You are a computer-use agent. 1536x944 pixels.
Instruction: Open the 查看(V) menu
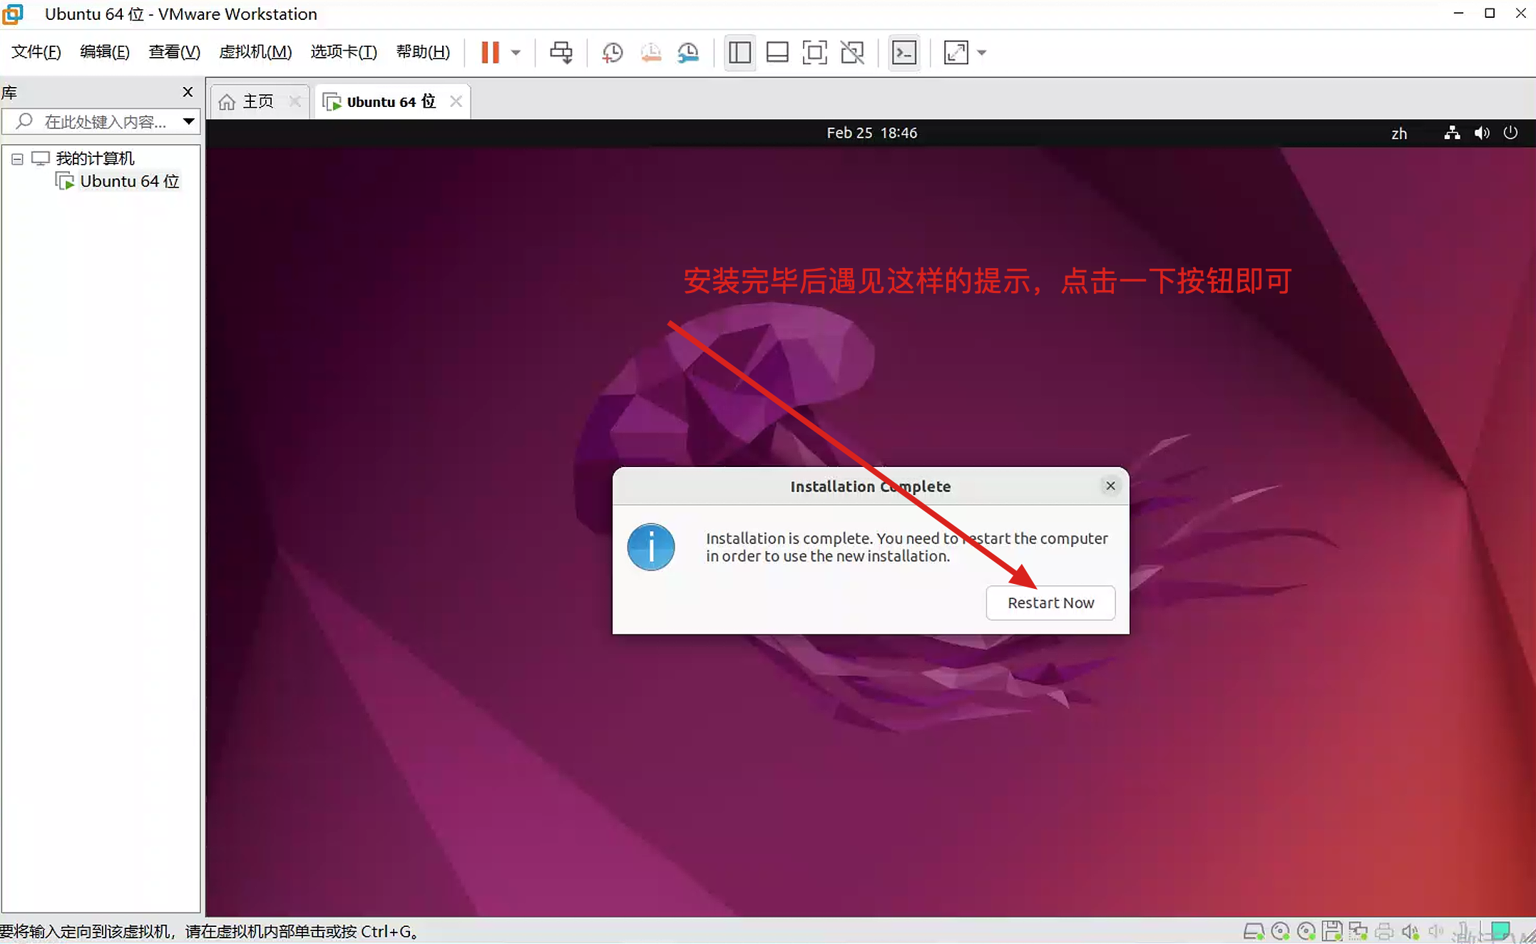[174, 51]
